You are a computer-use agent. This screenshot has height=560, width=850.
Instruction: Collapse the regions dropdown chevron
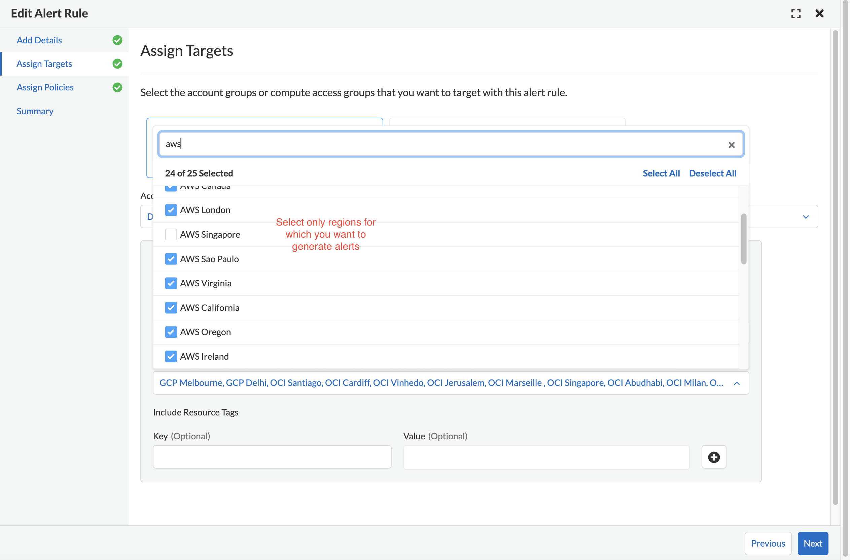736,383
